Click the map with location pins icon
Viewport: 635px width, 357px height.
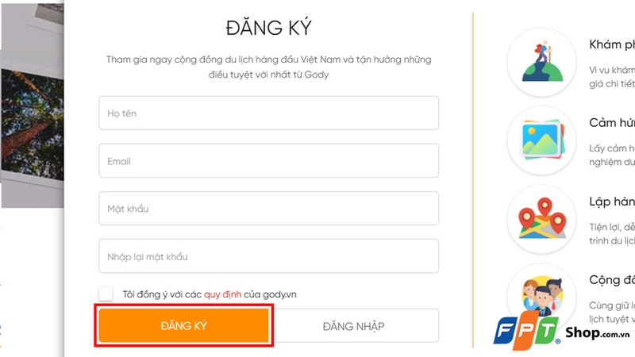[x=542, y=217]
